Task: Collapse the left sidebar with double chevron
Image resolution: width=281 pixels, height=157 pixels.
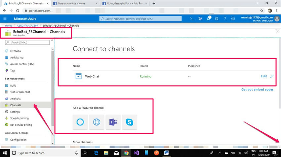Action: [x=52, y=40]
